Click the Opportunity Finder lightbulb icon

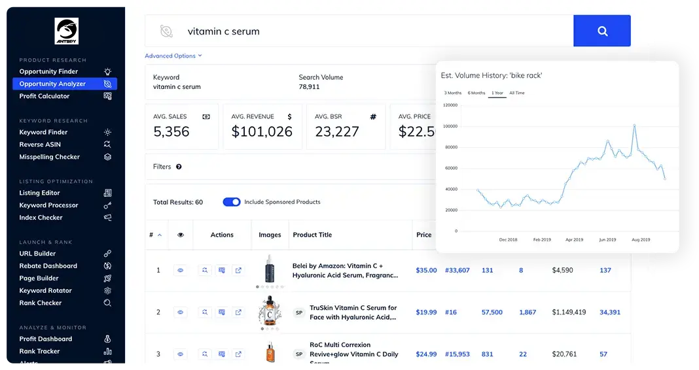click(x=107, y=72)
